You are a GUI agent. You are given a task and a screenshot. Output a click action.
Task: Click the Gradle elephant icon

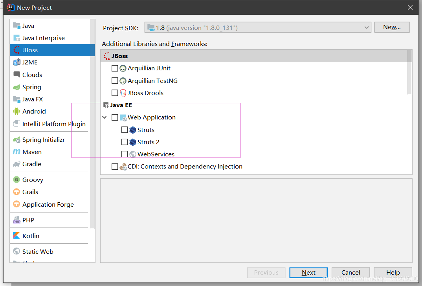coord(17,164)
